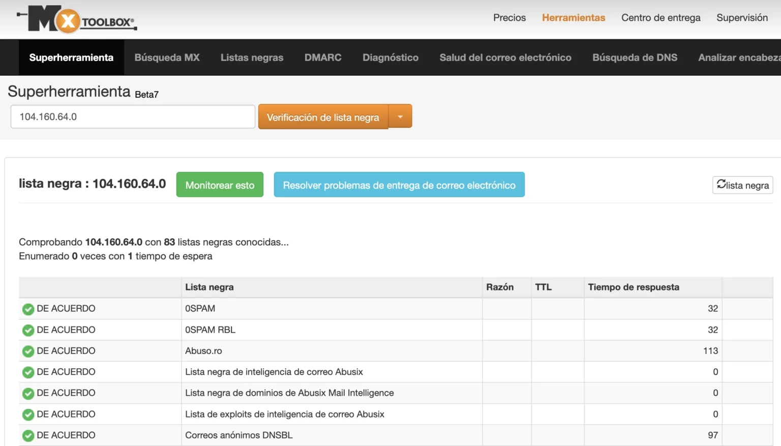Click Monitorear esto button
Image resolution: width=781 pixels, height=446 pixels.
point(220,185)
